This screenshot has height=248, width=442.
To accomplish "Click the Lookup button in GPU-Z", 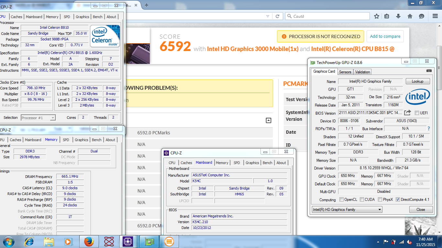I will 418,81.
